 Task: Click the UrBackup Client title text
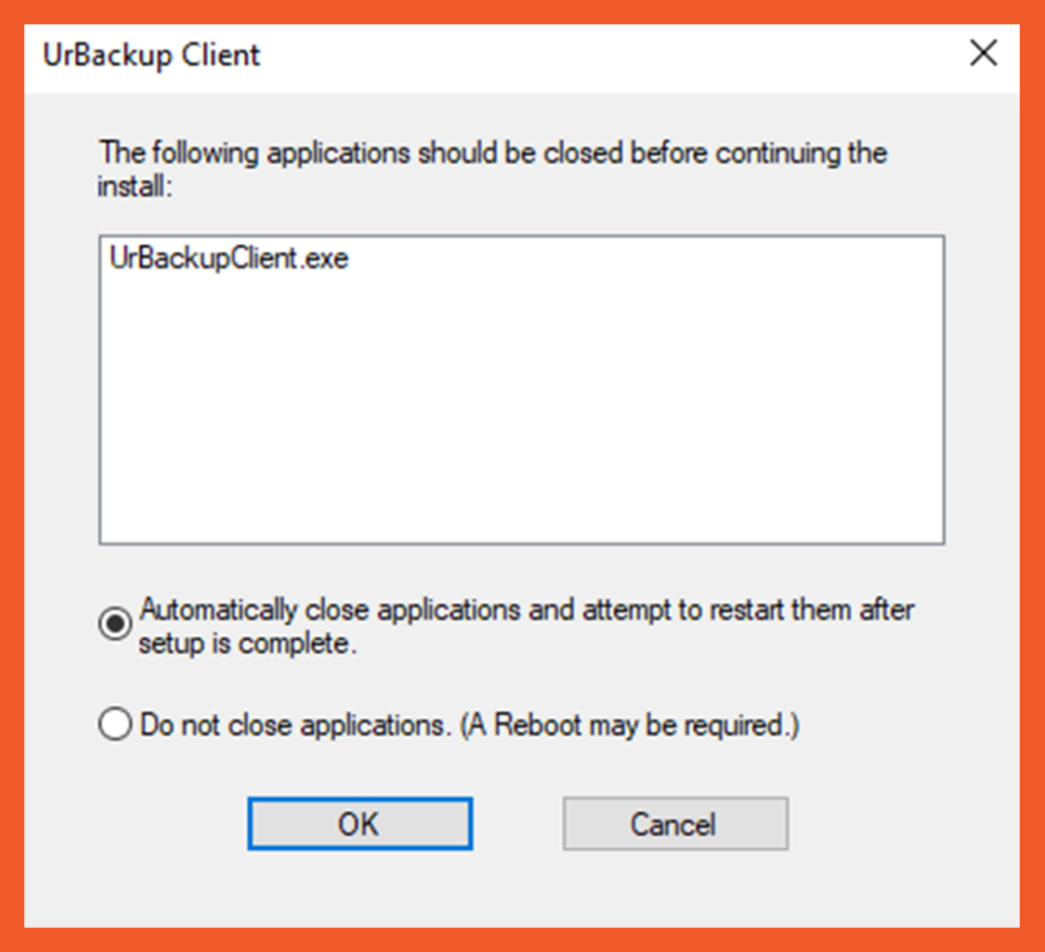pyautogui.click(x=152, y=54)
